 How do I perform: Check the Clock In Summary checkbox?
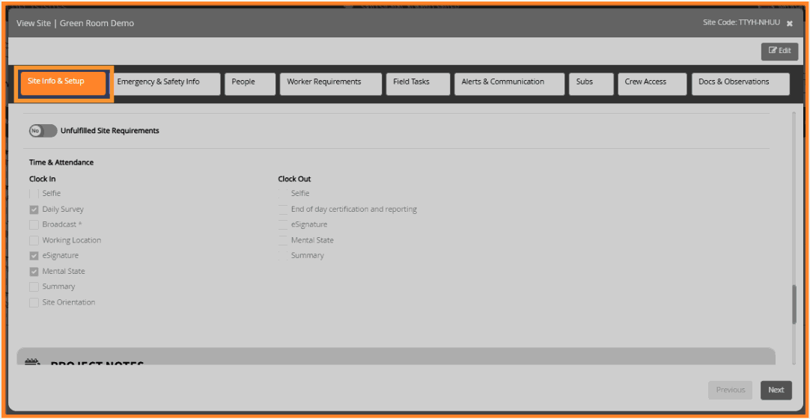(34, 287)
